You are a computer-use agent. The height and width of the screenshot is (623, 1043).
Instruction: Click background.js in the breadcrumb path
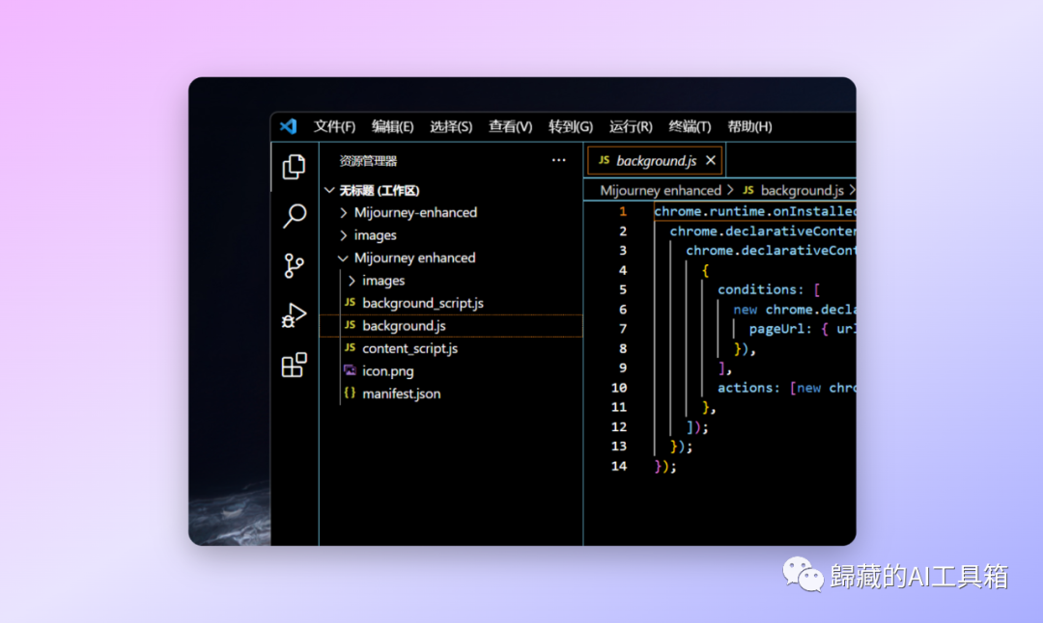pyautogui.click(x=802, y=191)
